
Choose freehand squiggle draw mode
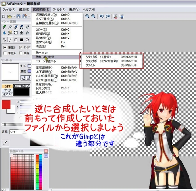(x=4, y=40)
